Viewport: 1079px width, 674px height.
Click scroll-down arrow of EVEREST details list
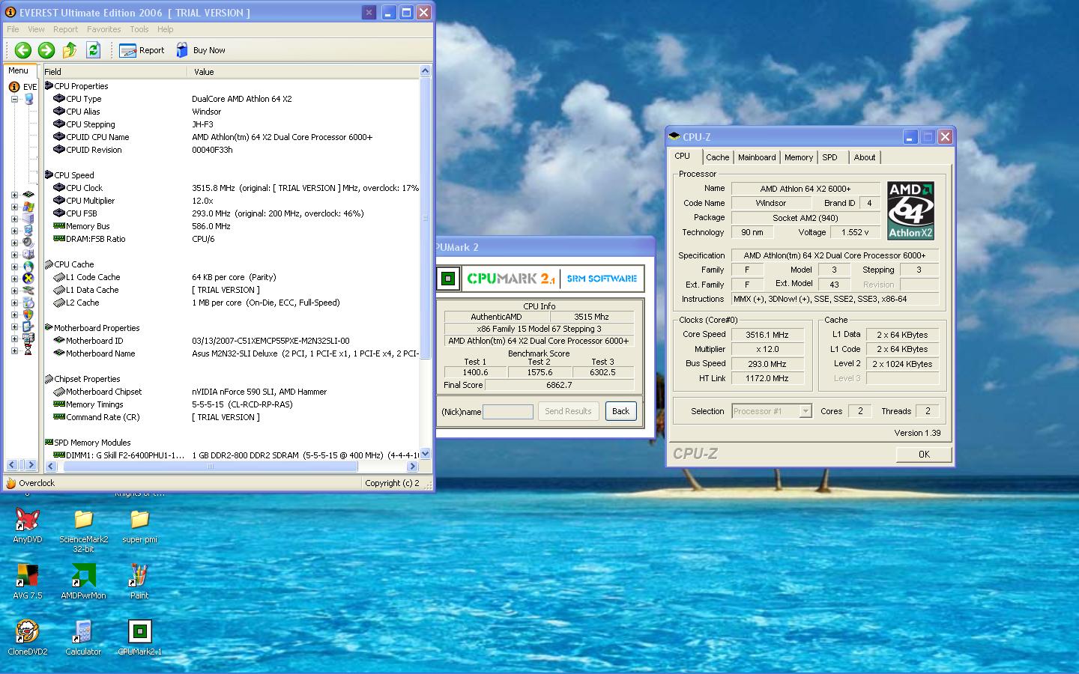pos(426,454)
